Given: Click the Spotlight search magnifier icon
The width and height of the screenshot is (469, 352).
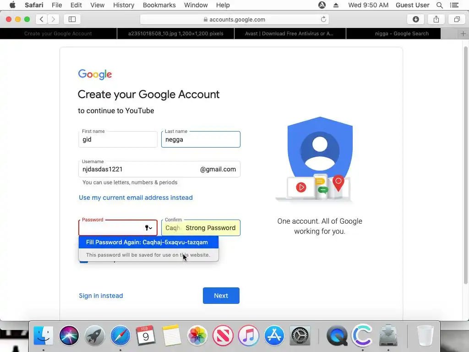Looking at the screenshot, I should click(439, 5).
